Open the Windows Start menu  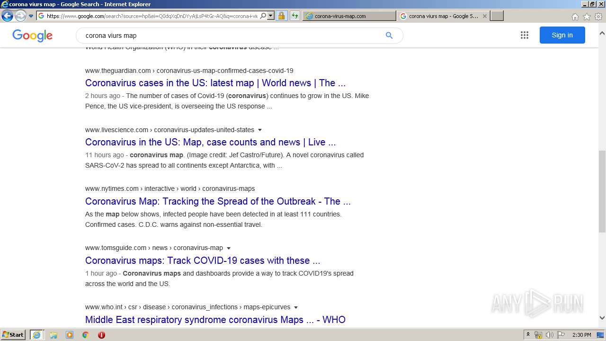click(13, 335)
